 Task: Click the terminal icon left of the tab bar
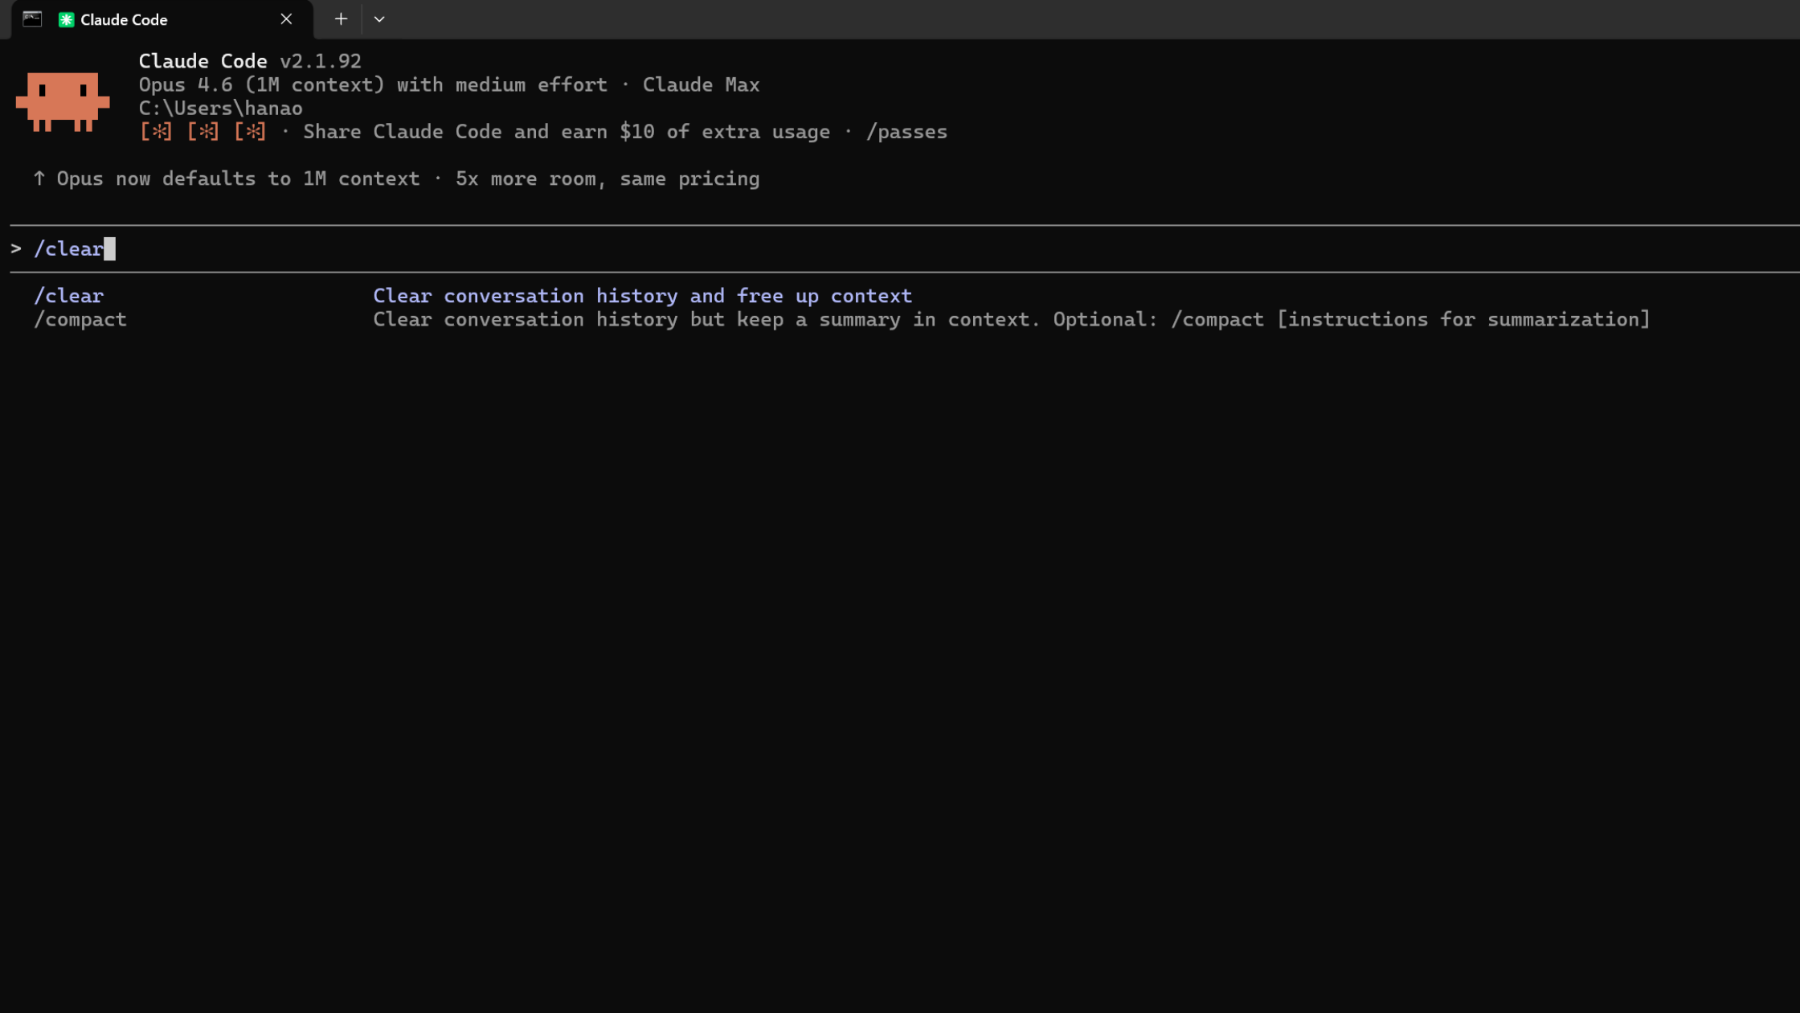(32, 19)
